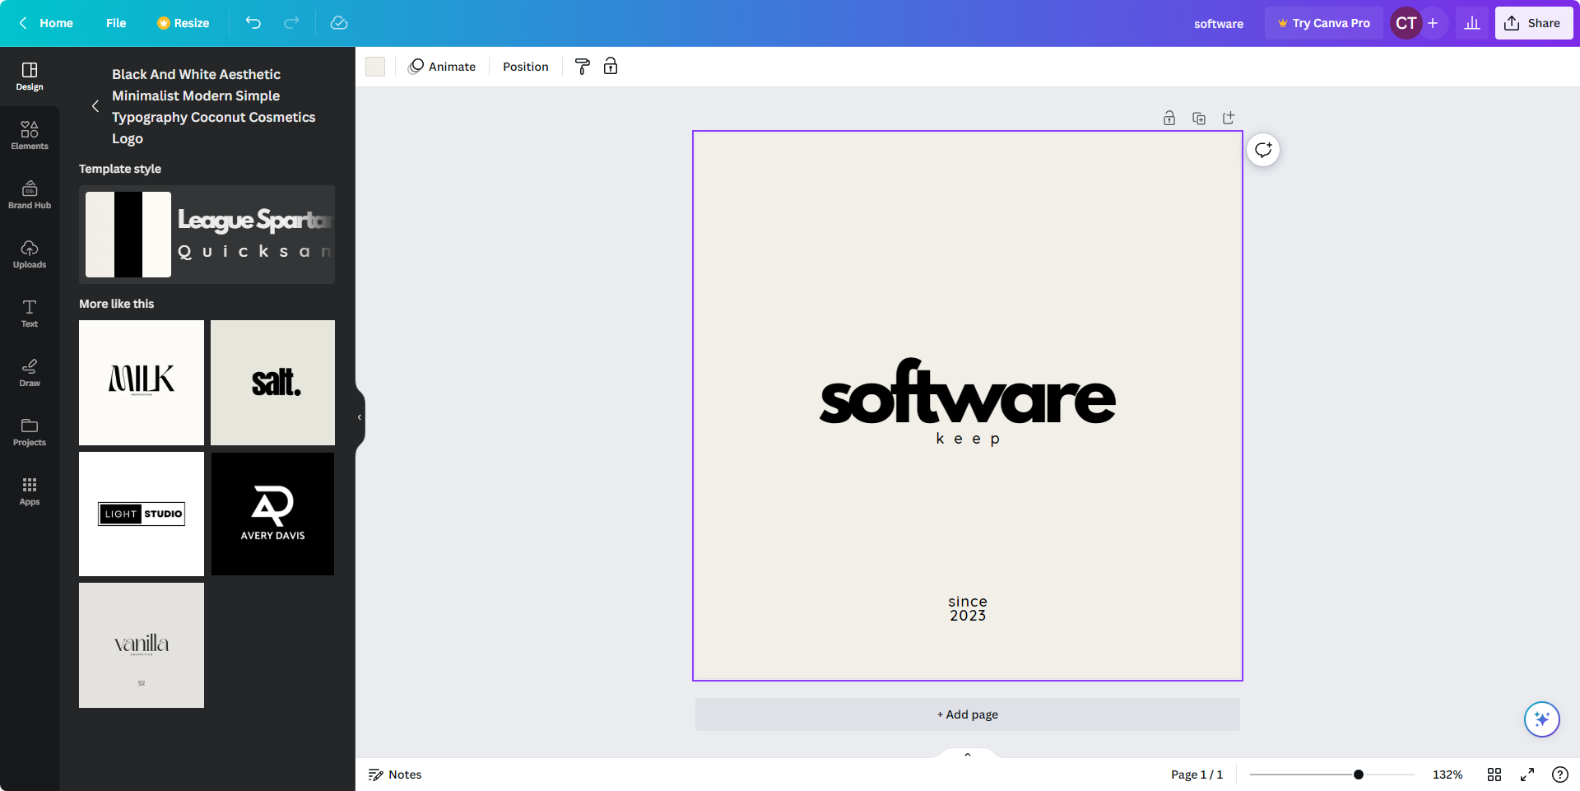This screenshot has height=791, width=1580.
Task: Go back from template details
Action: 95,106
